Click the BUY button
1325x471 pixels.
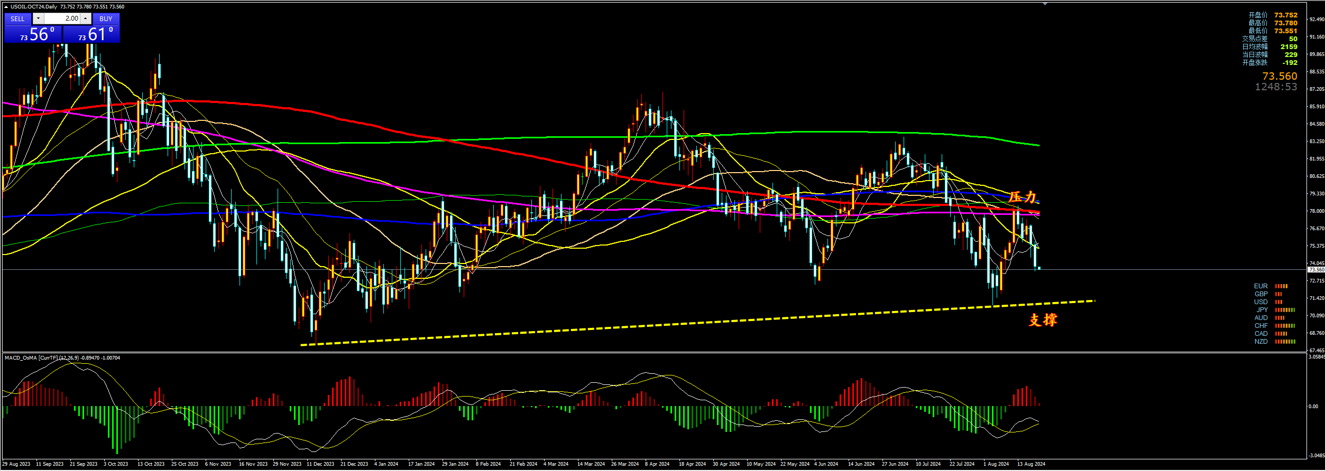tap(106, 18)
